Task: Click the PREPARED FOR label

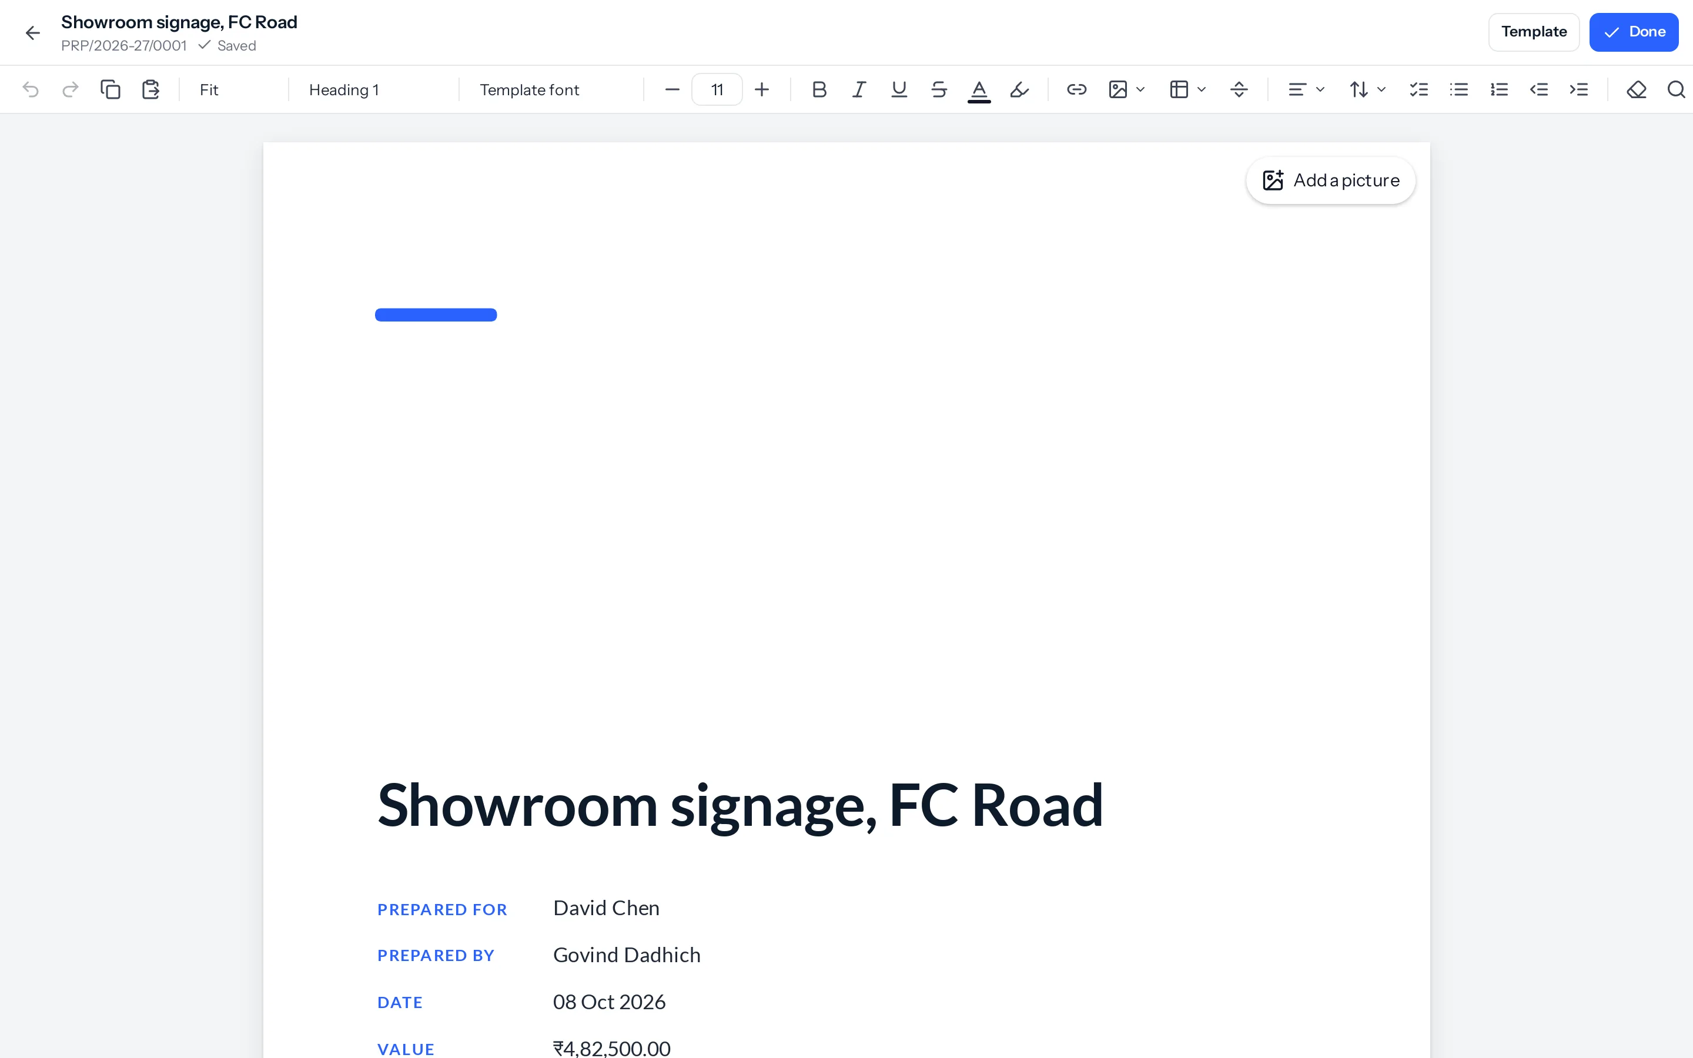Action: (x=442, y=910)
